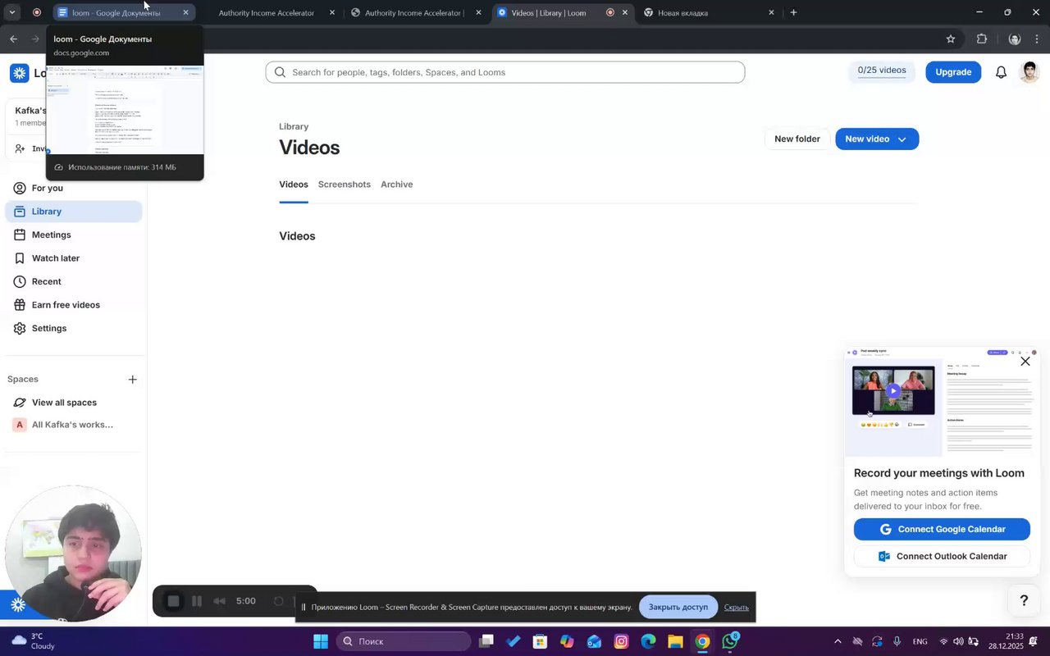The width and height of the screenshot is (1050, 656).
Task: Bookmark this page with star icon
Action: pos(950,39)
